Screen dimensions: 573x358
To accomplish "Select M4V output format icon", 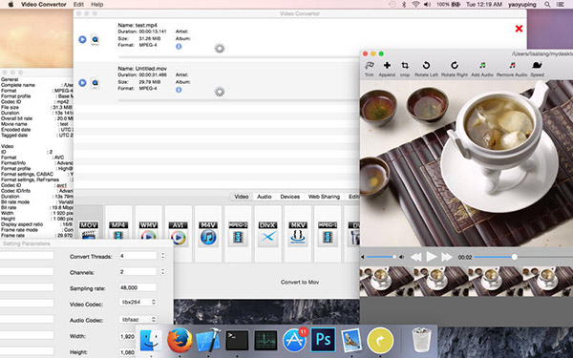I will pos(208,233).
